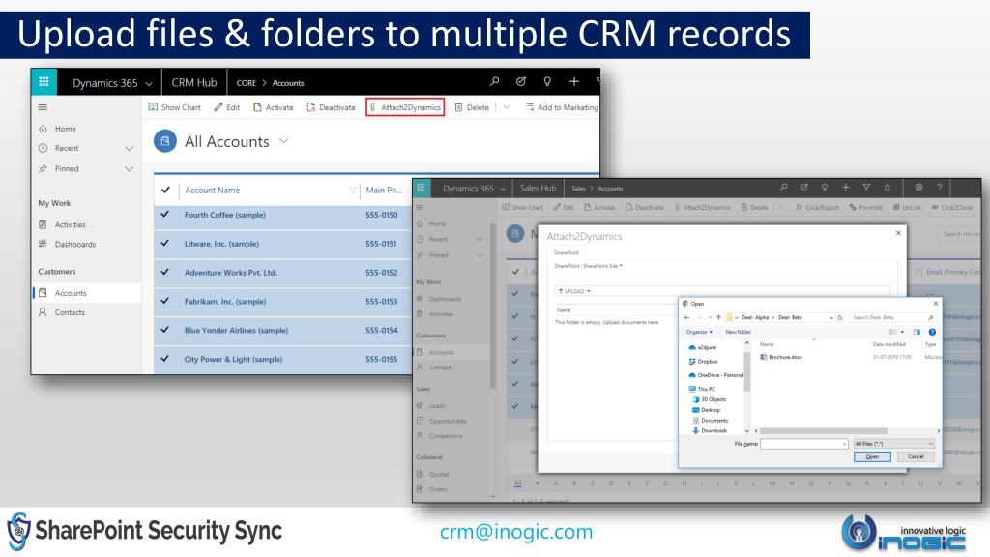The height and width of the screenshot is (557, 990).
Task: Click the lightbulb assistant icon in CRM Hub header
Action: tap(547, 81)
